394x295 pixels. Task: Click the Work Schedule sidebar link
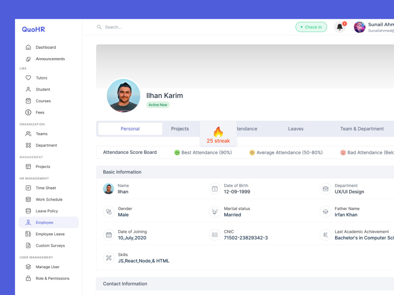(x=48, y=199)
